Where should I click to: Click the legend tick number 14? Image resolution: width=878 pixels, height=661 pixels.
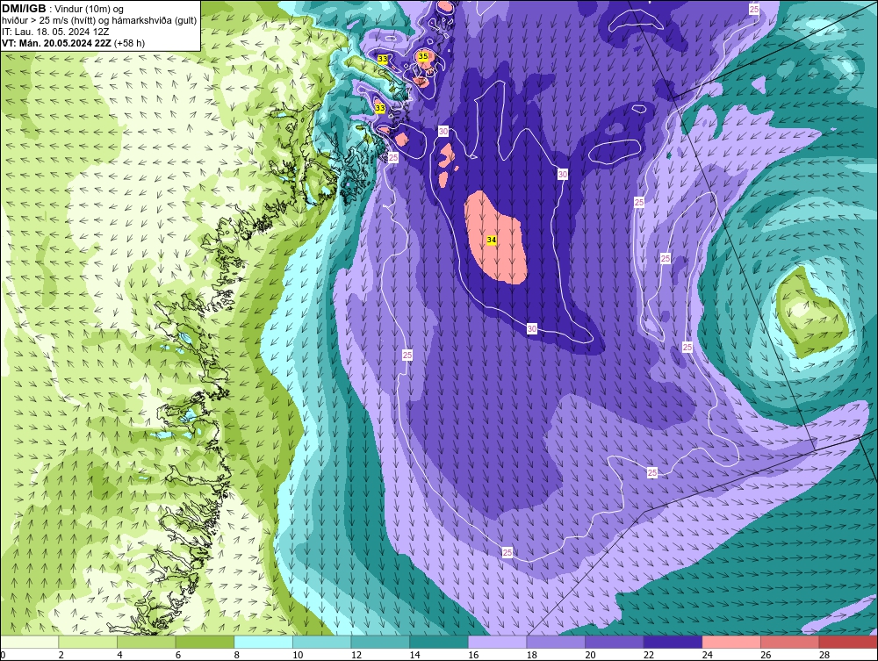click(415, 655)
